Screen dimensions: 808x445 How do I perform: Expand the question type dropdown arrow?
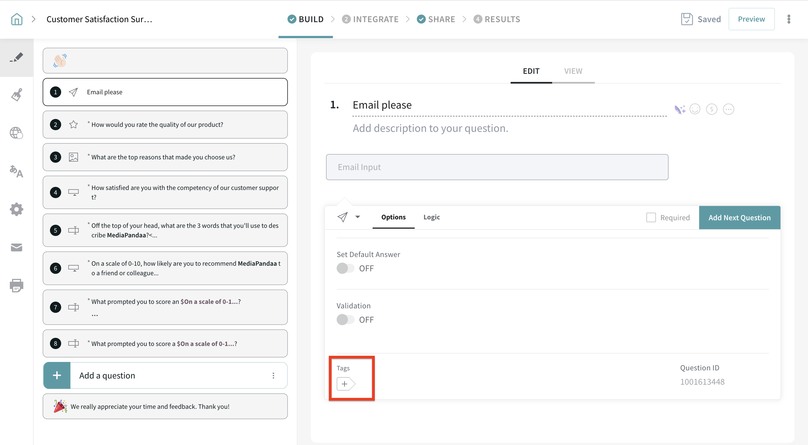tap(358, 217)
